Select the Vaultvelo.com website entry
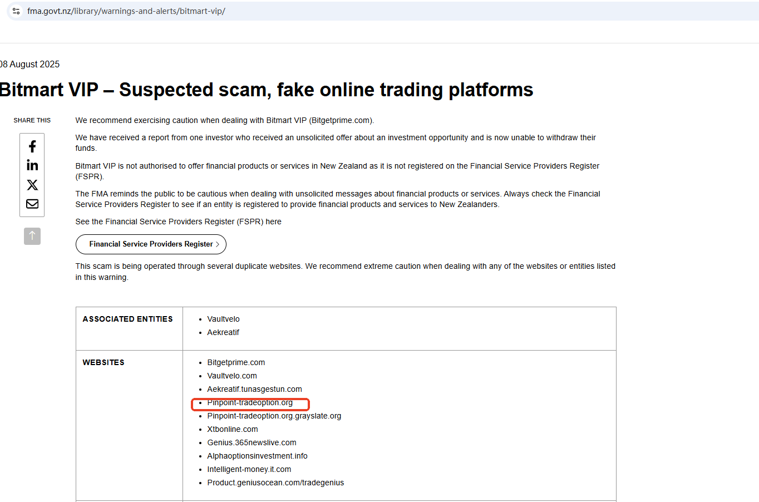Viewport: 759px width, 502px height. (x=232, y=376)
